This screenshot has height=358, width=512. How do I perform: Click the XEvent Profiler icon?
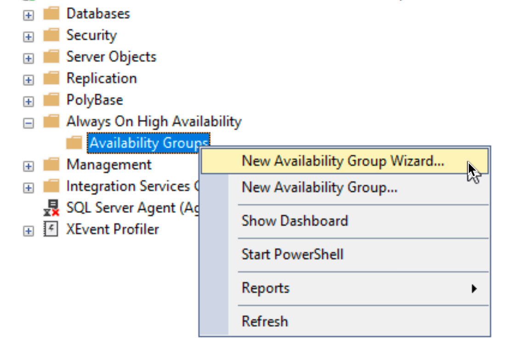click(51, 229)
